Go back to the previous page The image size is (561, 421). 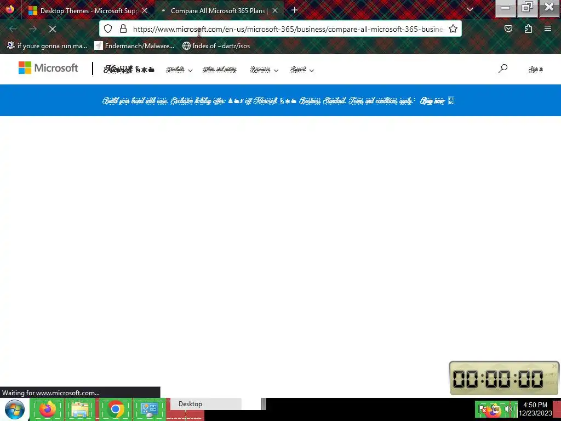click(13, 29)
